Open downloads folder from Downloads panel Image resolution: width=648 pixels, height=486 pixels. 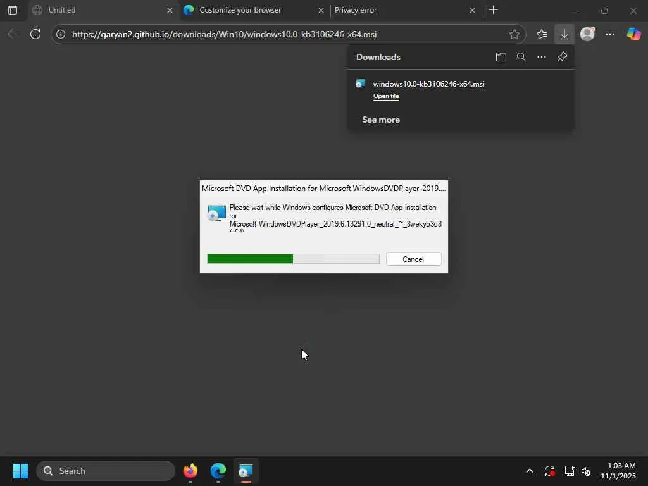coord(501,57)
